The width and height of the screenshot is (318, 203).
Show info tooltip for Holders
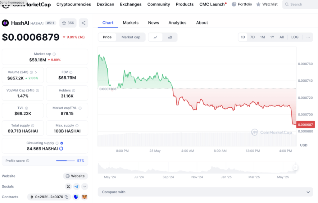(x=74, y=90)
